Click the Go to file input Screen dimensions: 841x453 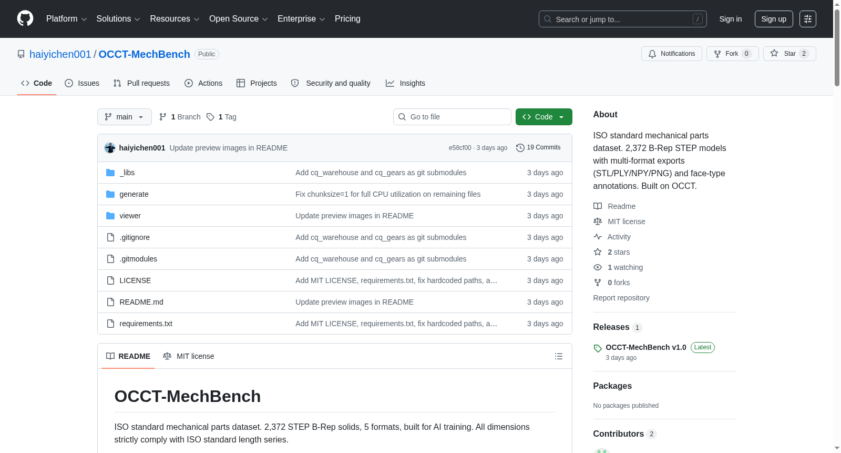[x=452, y=117]
